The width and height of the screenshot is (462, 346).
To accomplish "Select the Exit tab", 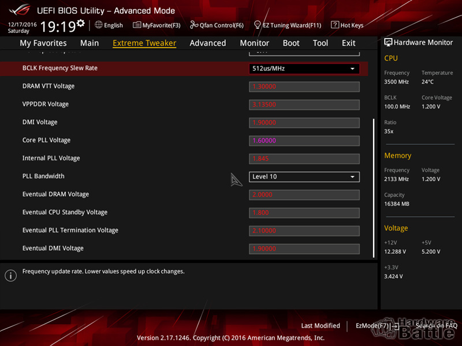I will pyautogui.click(x=349, y=43).
